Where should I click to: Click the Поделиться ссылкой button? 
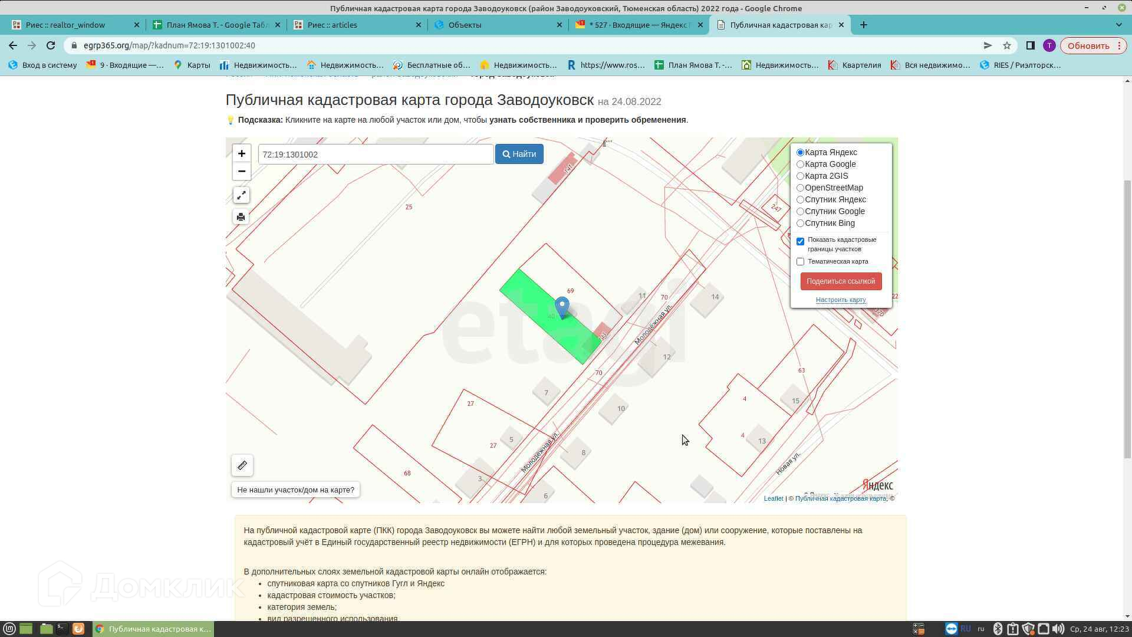[x=840, y=281]
